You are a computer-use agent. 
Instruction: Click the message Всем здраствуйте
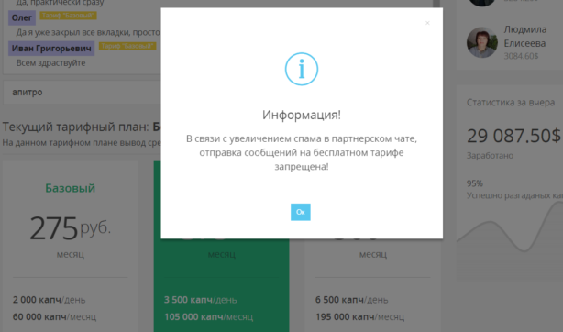(x=50, y=63)
